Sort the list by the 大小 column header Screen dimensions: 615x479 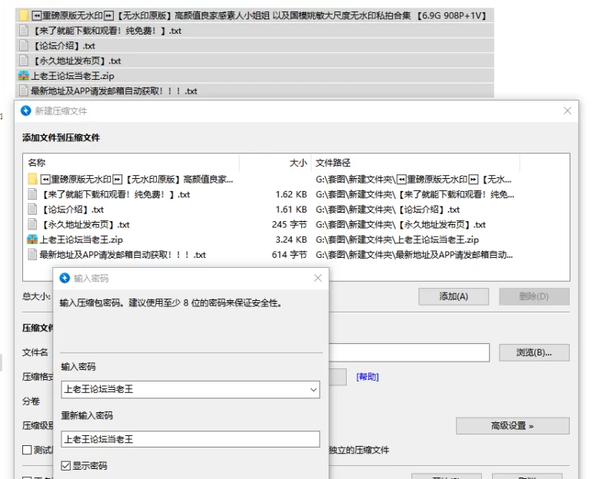(298, 163)
